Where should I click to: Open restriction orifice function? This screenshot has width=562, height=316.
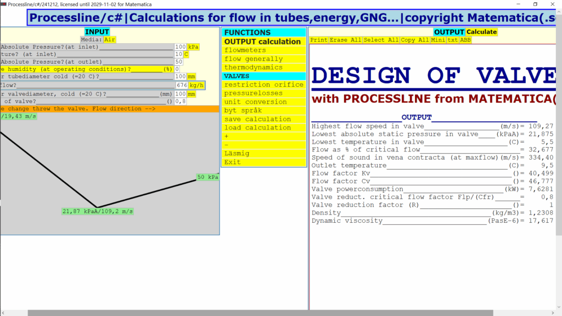(263, 84)
